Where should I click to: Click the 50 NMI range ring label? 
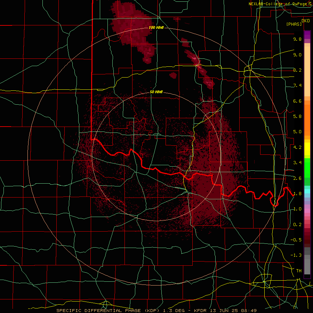click(156, 92)
